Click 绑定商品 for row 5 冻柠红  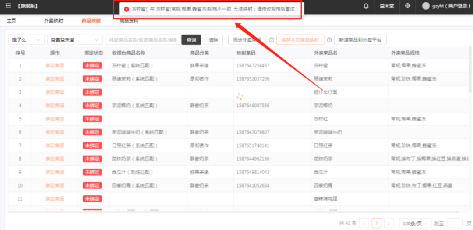click(x=55, y=119)
